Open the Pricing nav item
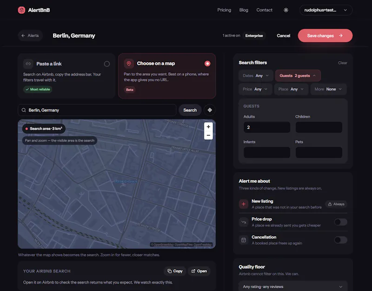372x291 pixels. pyautogui.click(x=224, y=10)
